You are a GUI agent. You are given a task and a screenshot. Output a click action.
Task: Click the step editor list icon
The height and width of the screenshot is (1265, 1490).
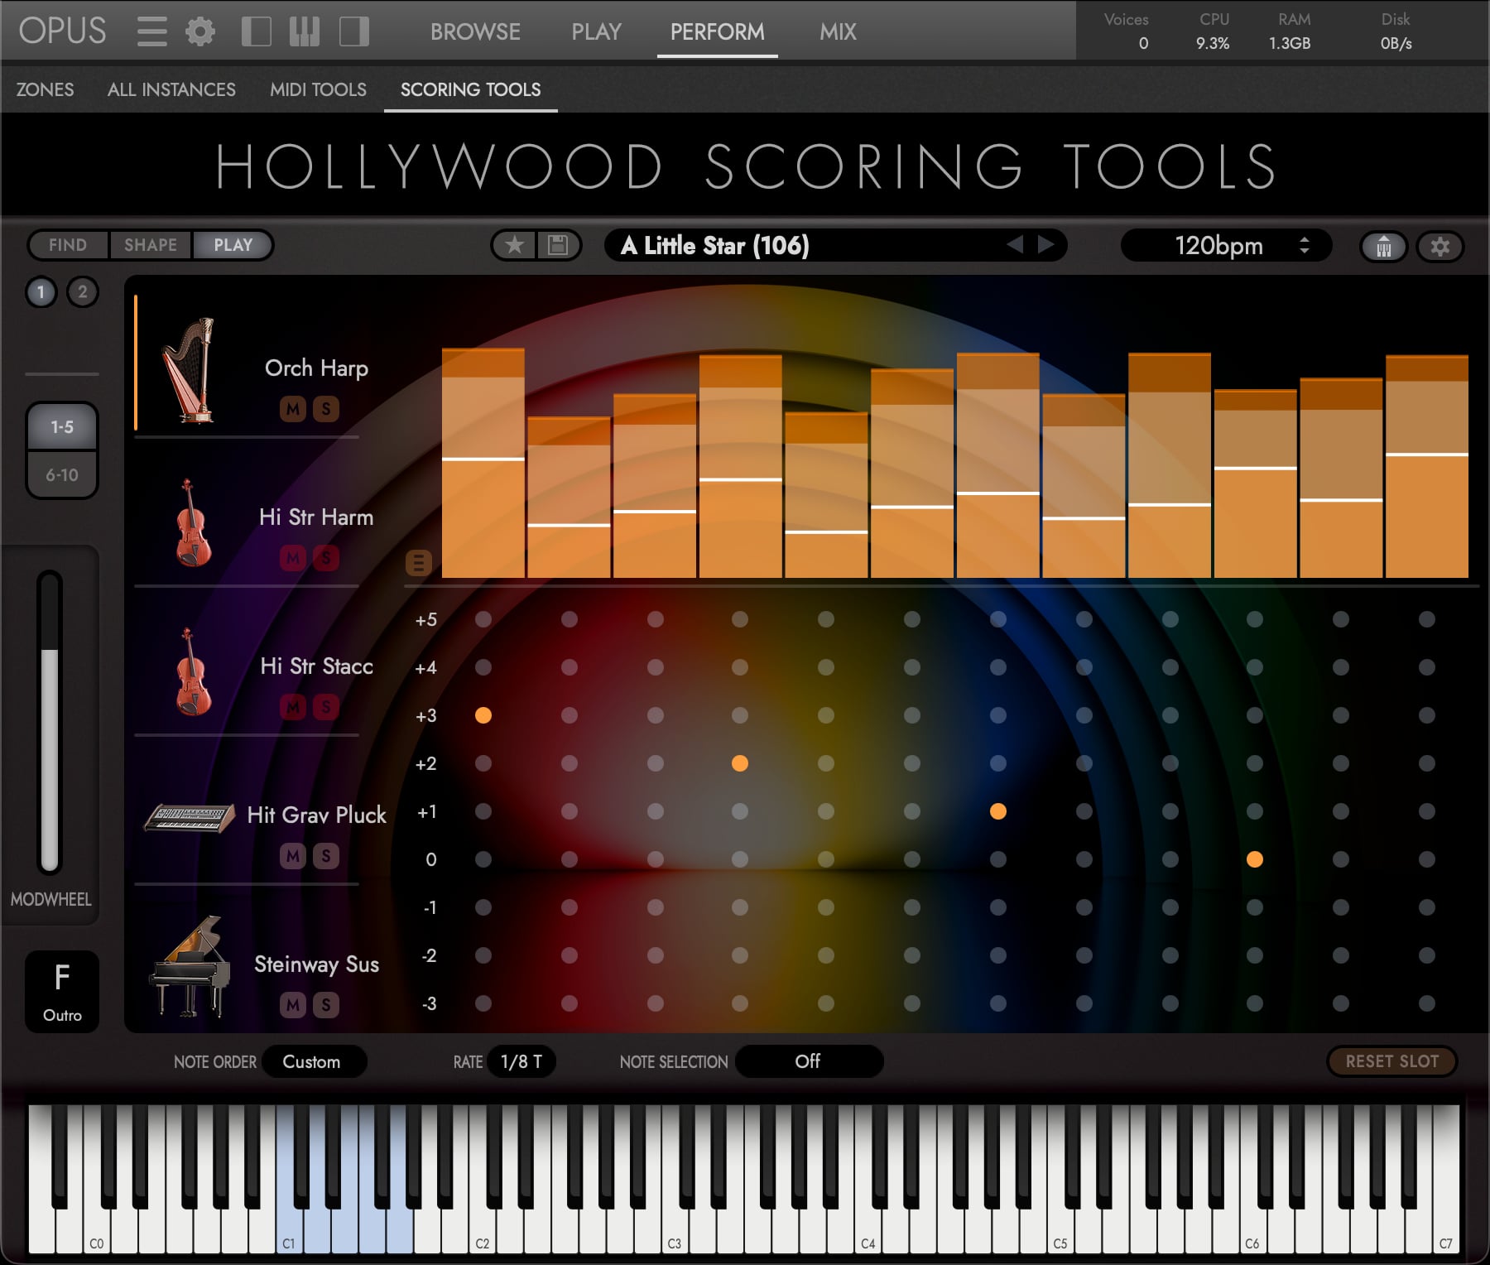418,562
